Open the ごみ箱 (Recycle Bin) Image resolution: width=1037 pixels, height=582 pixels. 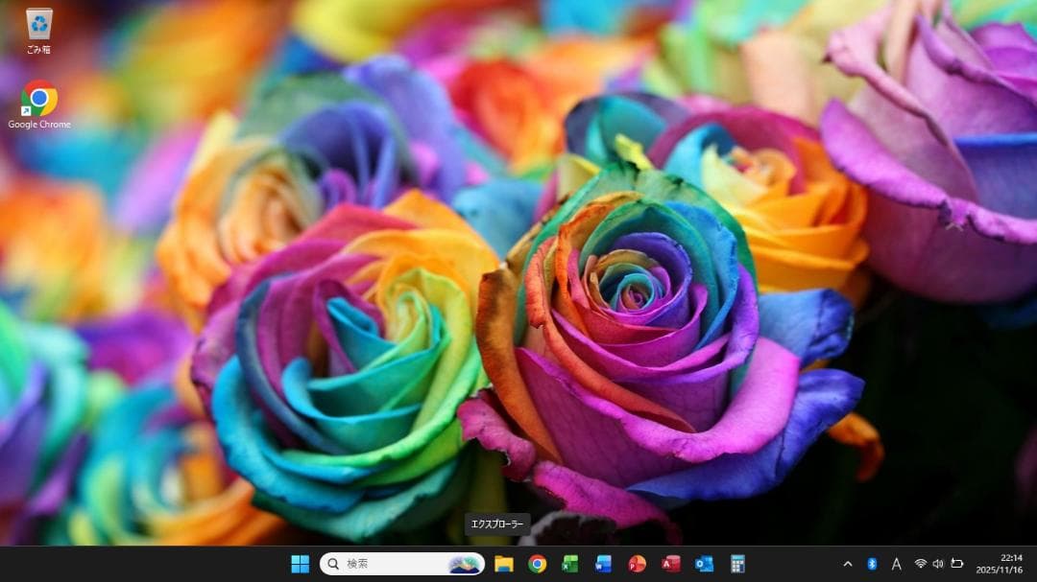(38, 24)
